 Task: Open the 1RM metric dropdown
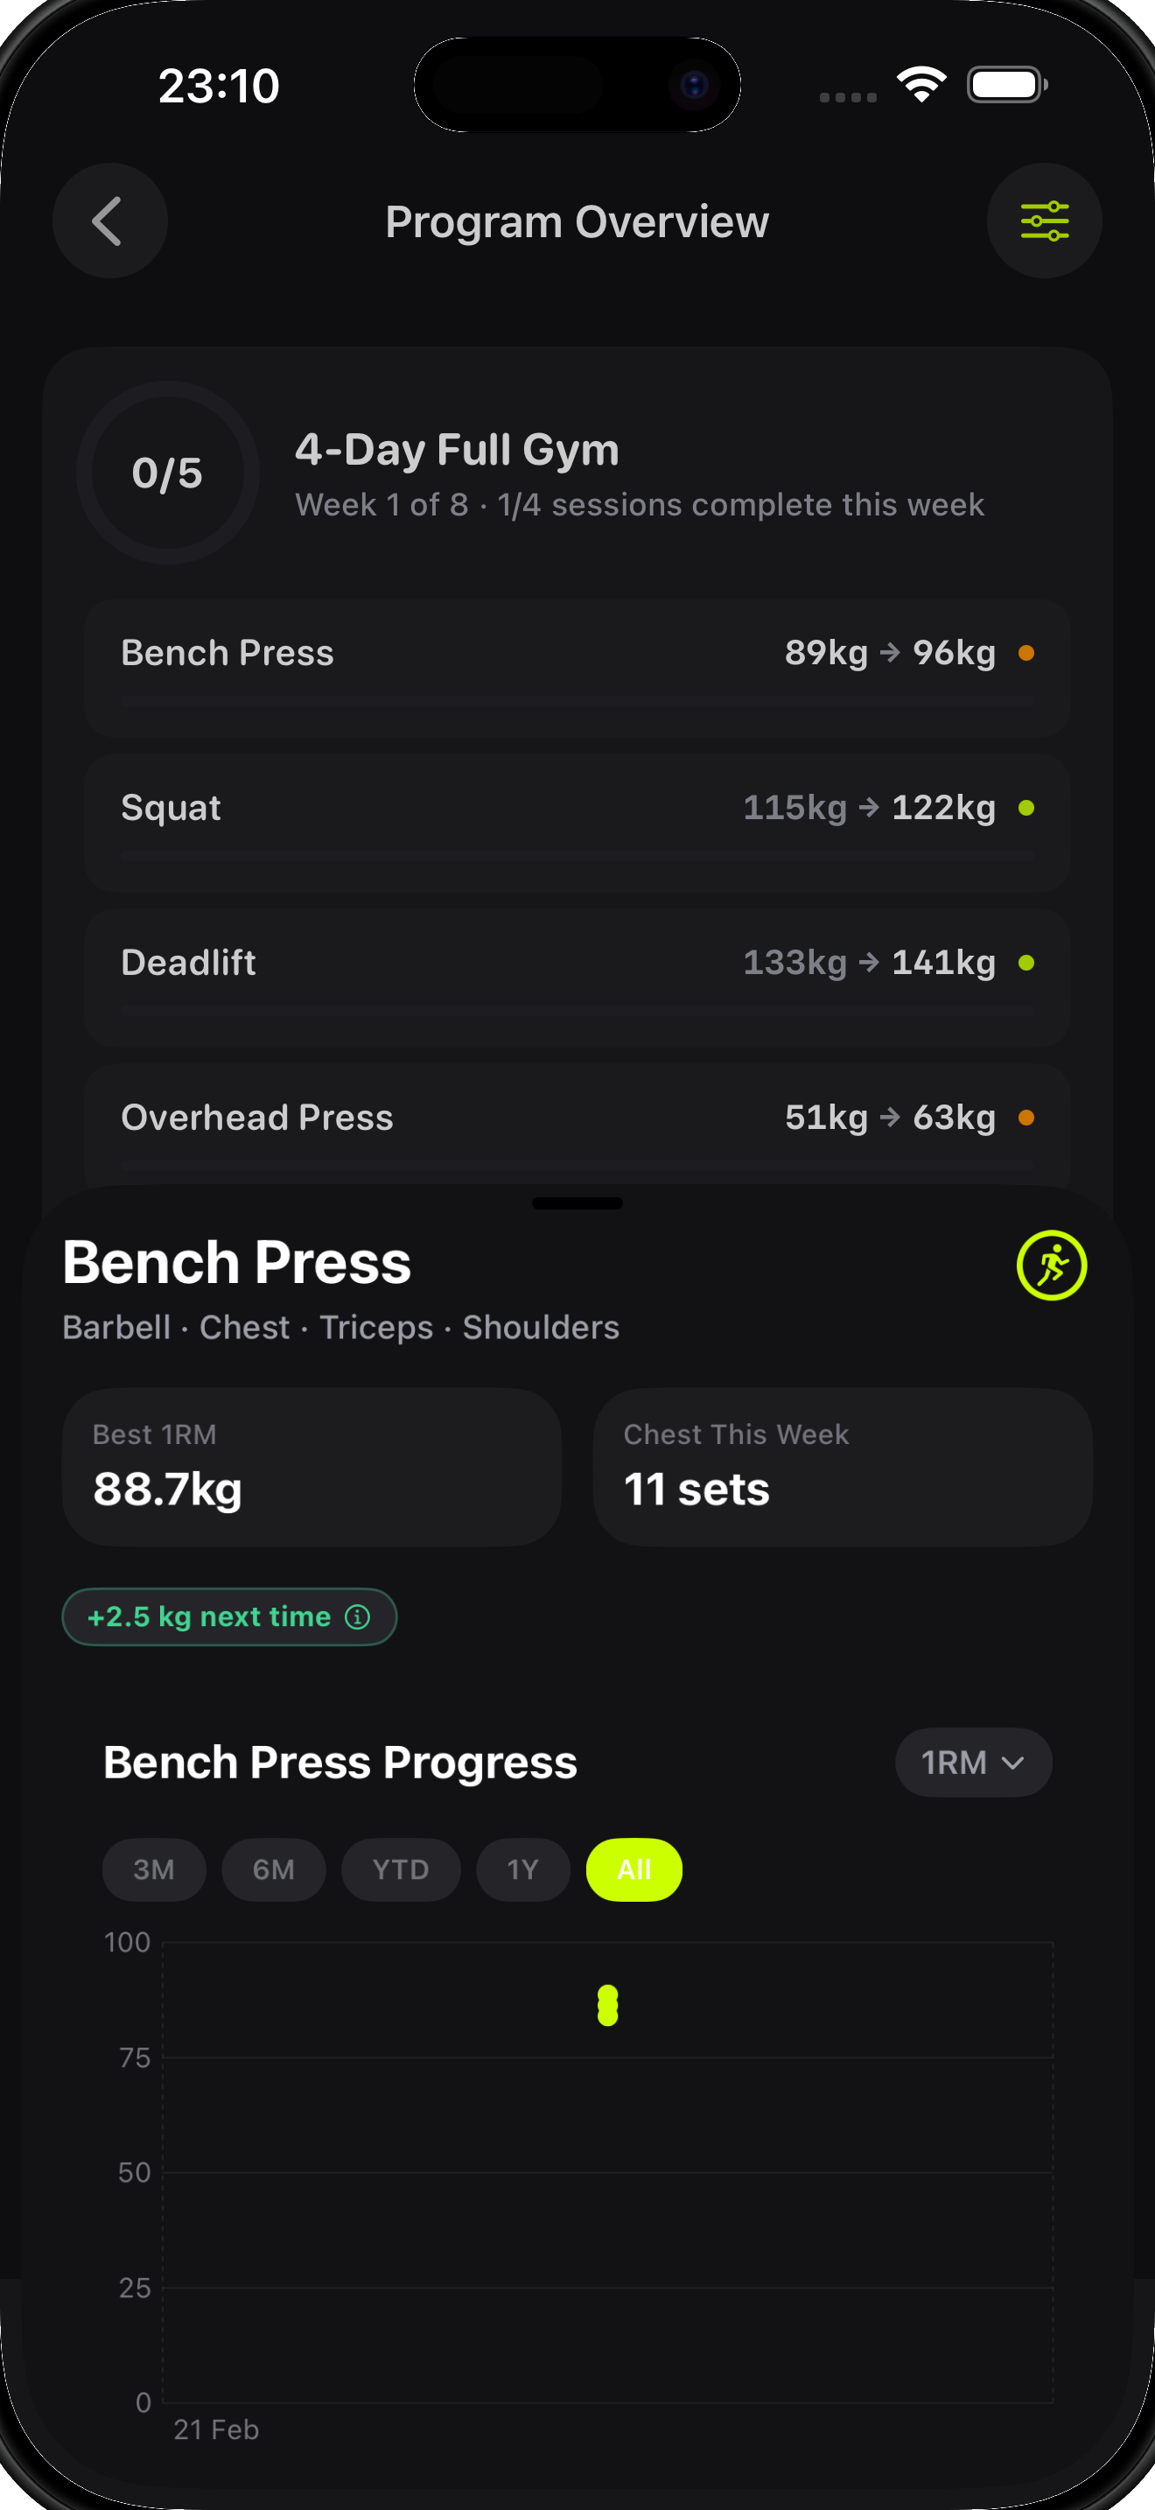972,1763
